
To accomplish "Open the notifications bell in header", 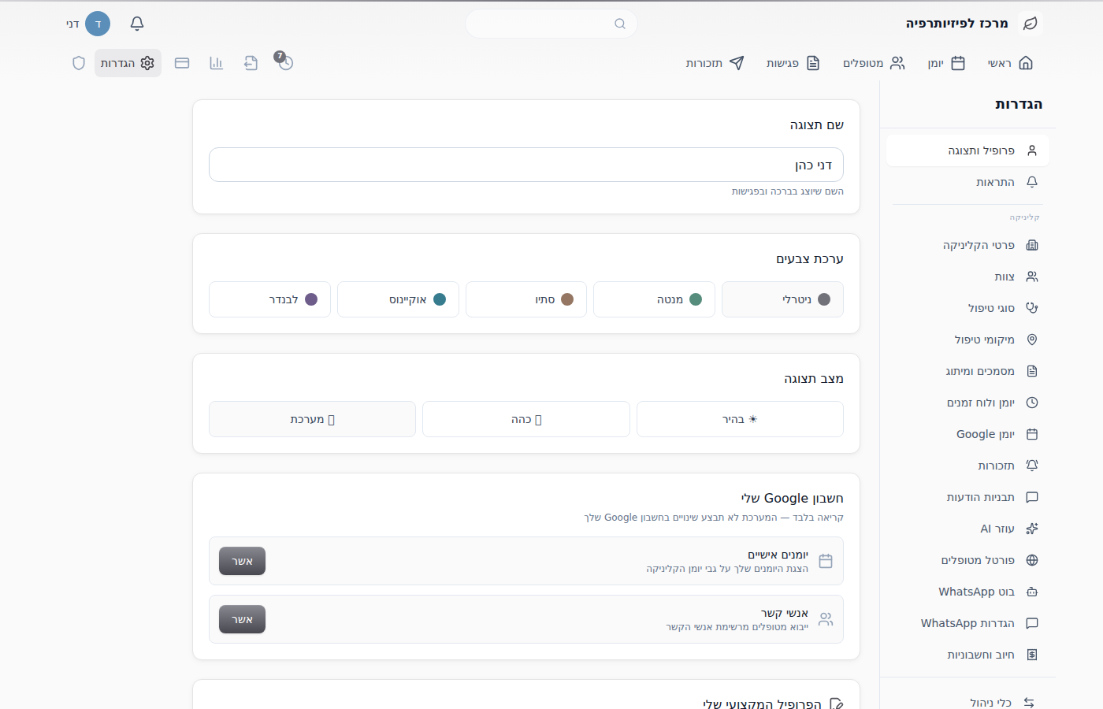I will 137,24.
